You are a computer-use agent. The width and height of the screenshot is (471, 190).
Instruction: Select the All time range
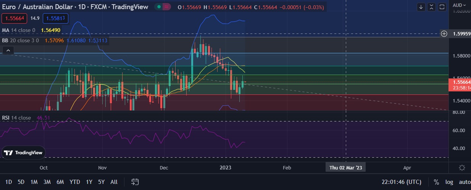pos(114,182)
